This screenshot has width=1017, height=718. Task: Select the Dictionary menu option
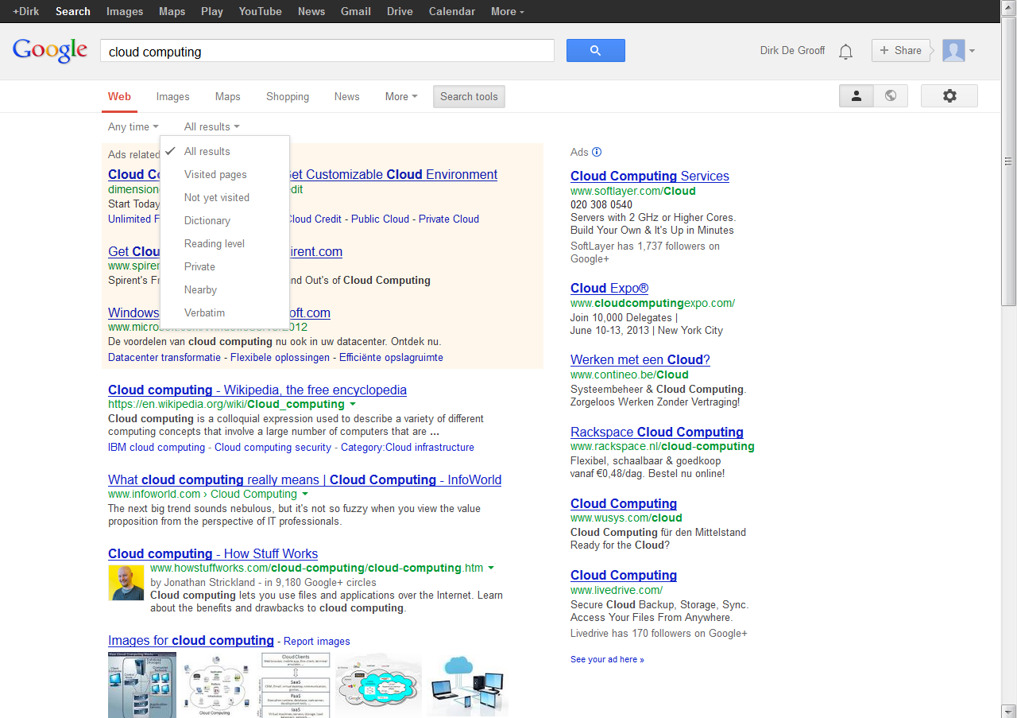225,220
